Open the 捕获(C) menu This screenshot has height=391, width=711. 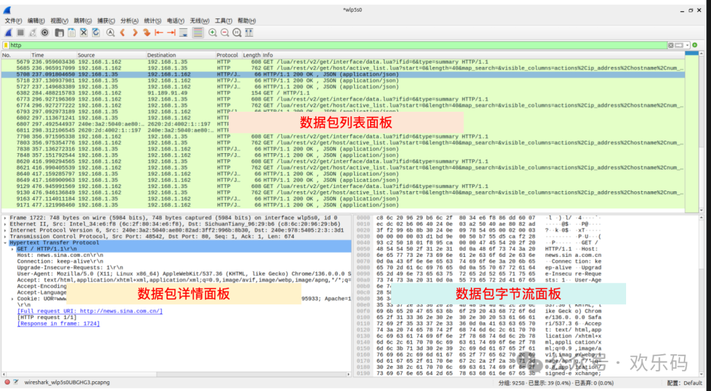coord(106,21)
